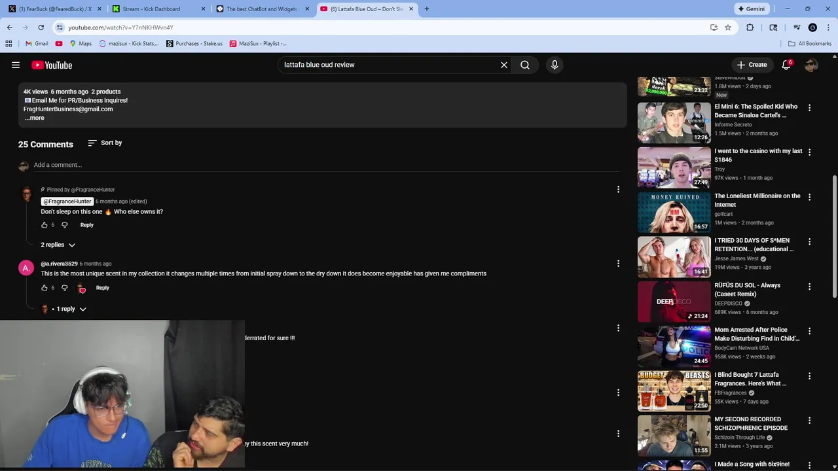Dislike the pinned FragranceHunter comment
Image resolution: width=838 pixels, height=471 pixels.
click(x=64, y=225)
